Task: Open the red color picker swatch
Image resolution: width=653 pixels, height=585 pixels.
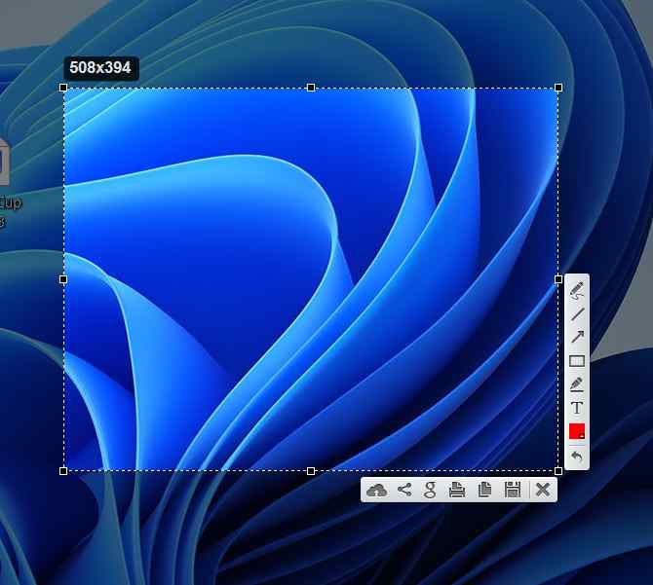Action: click(577, 431)
